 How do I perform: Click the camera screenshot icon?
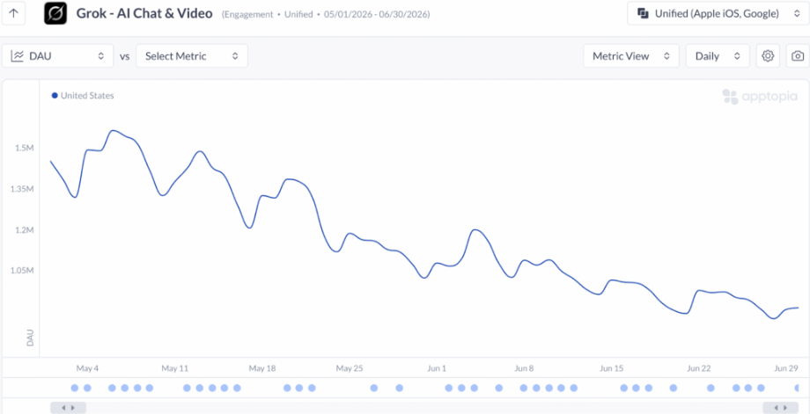(798, 55)
